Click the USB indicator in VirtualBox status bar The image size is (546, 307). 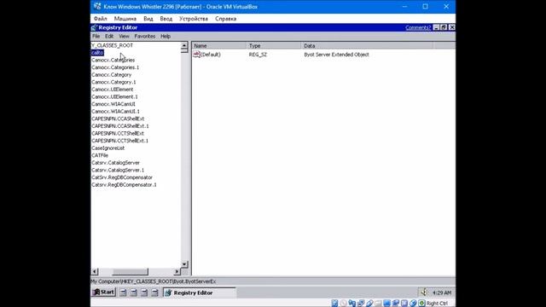369,304
